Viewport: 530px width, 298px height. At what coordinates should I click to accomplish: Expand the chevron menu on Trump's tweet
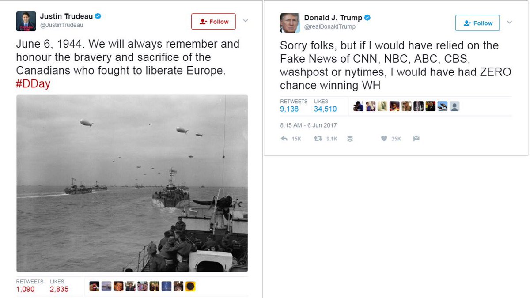click(x=509, y=23)
